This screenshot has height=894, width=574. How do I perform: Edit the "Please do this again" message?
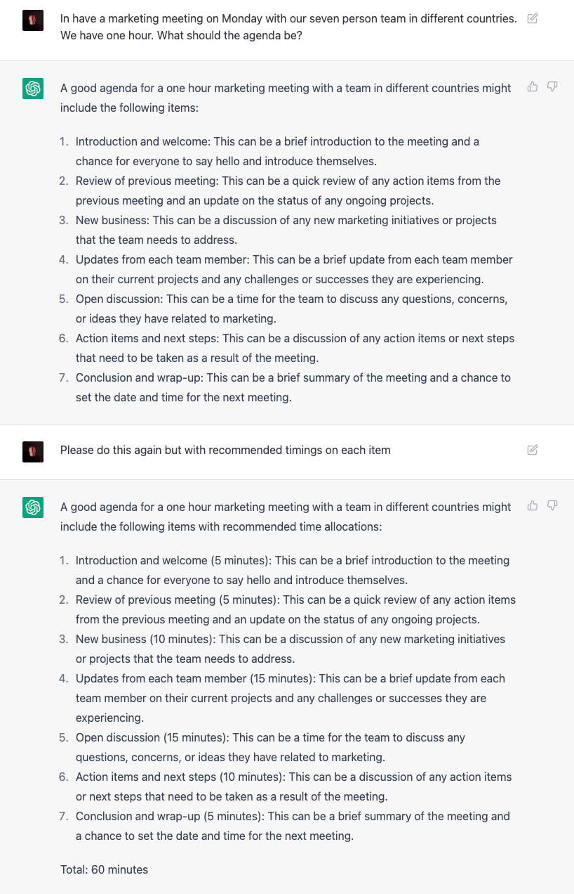(532, 450)
